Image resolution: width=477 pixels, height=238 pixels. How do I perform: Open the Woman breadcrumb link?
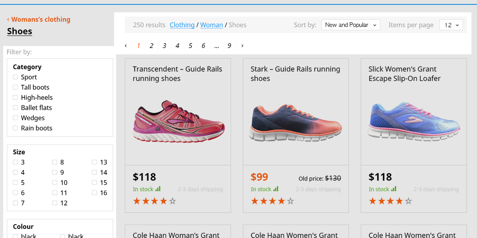[211, 25]
